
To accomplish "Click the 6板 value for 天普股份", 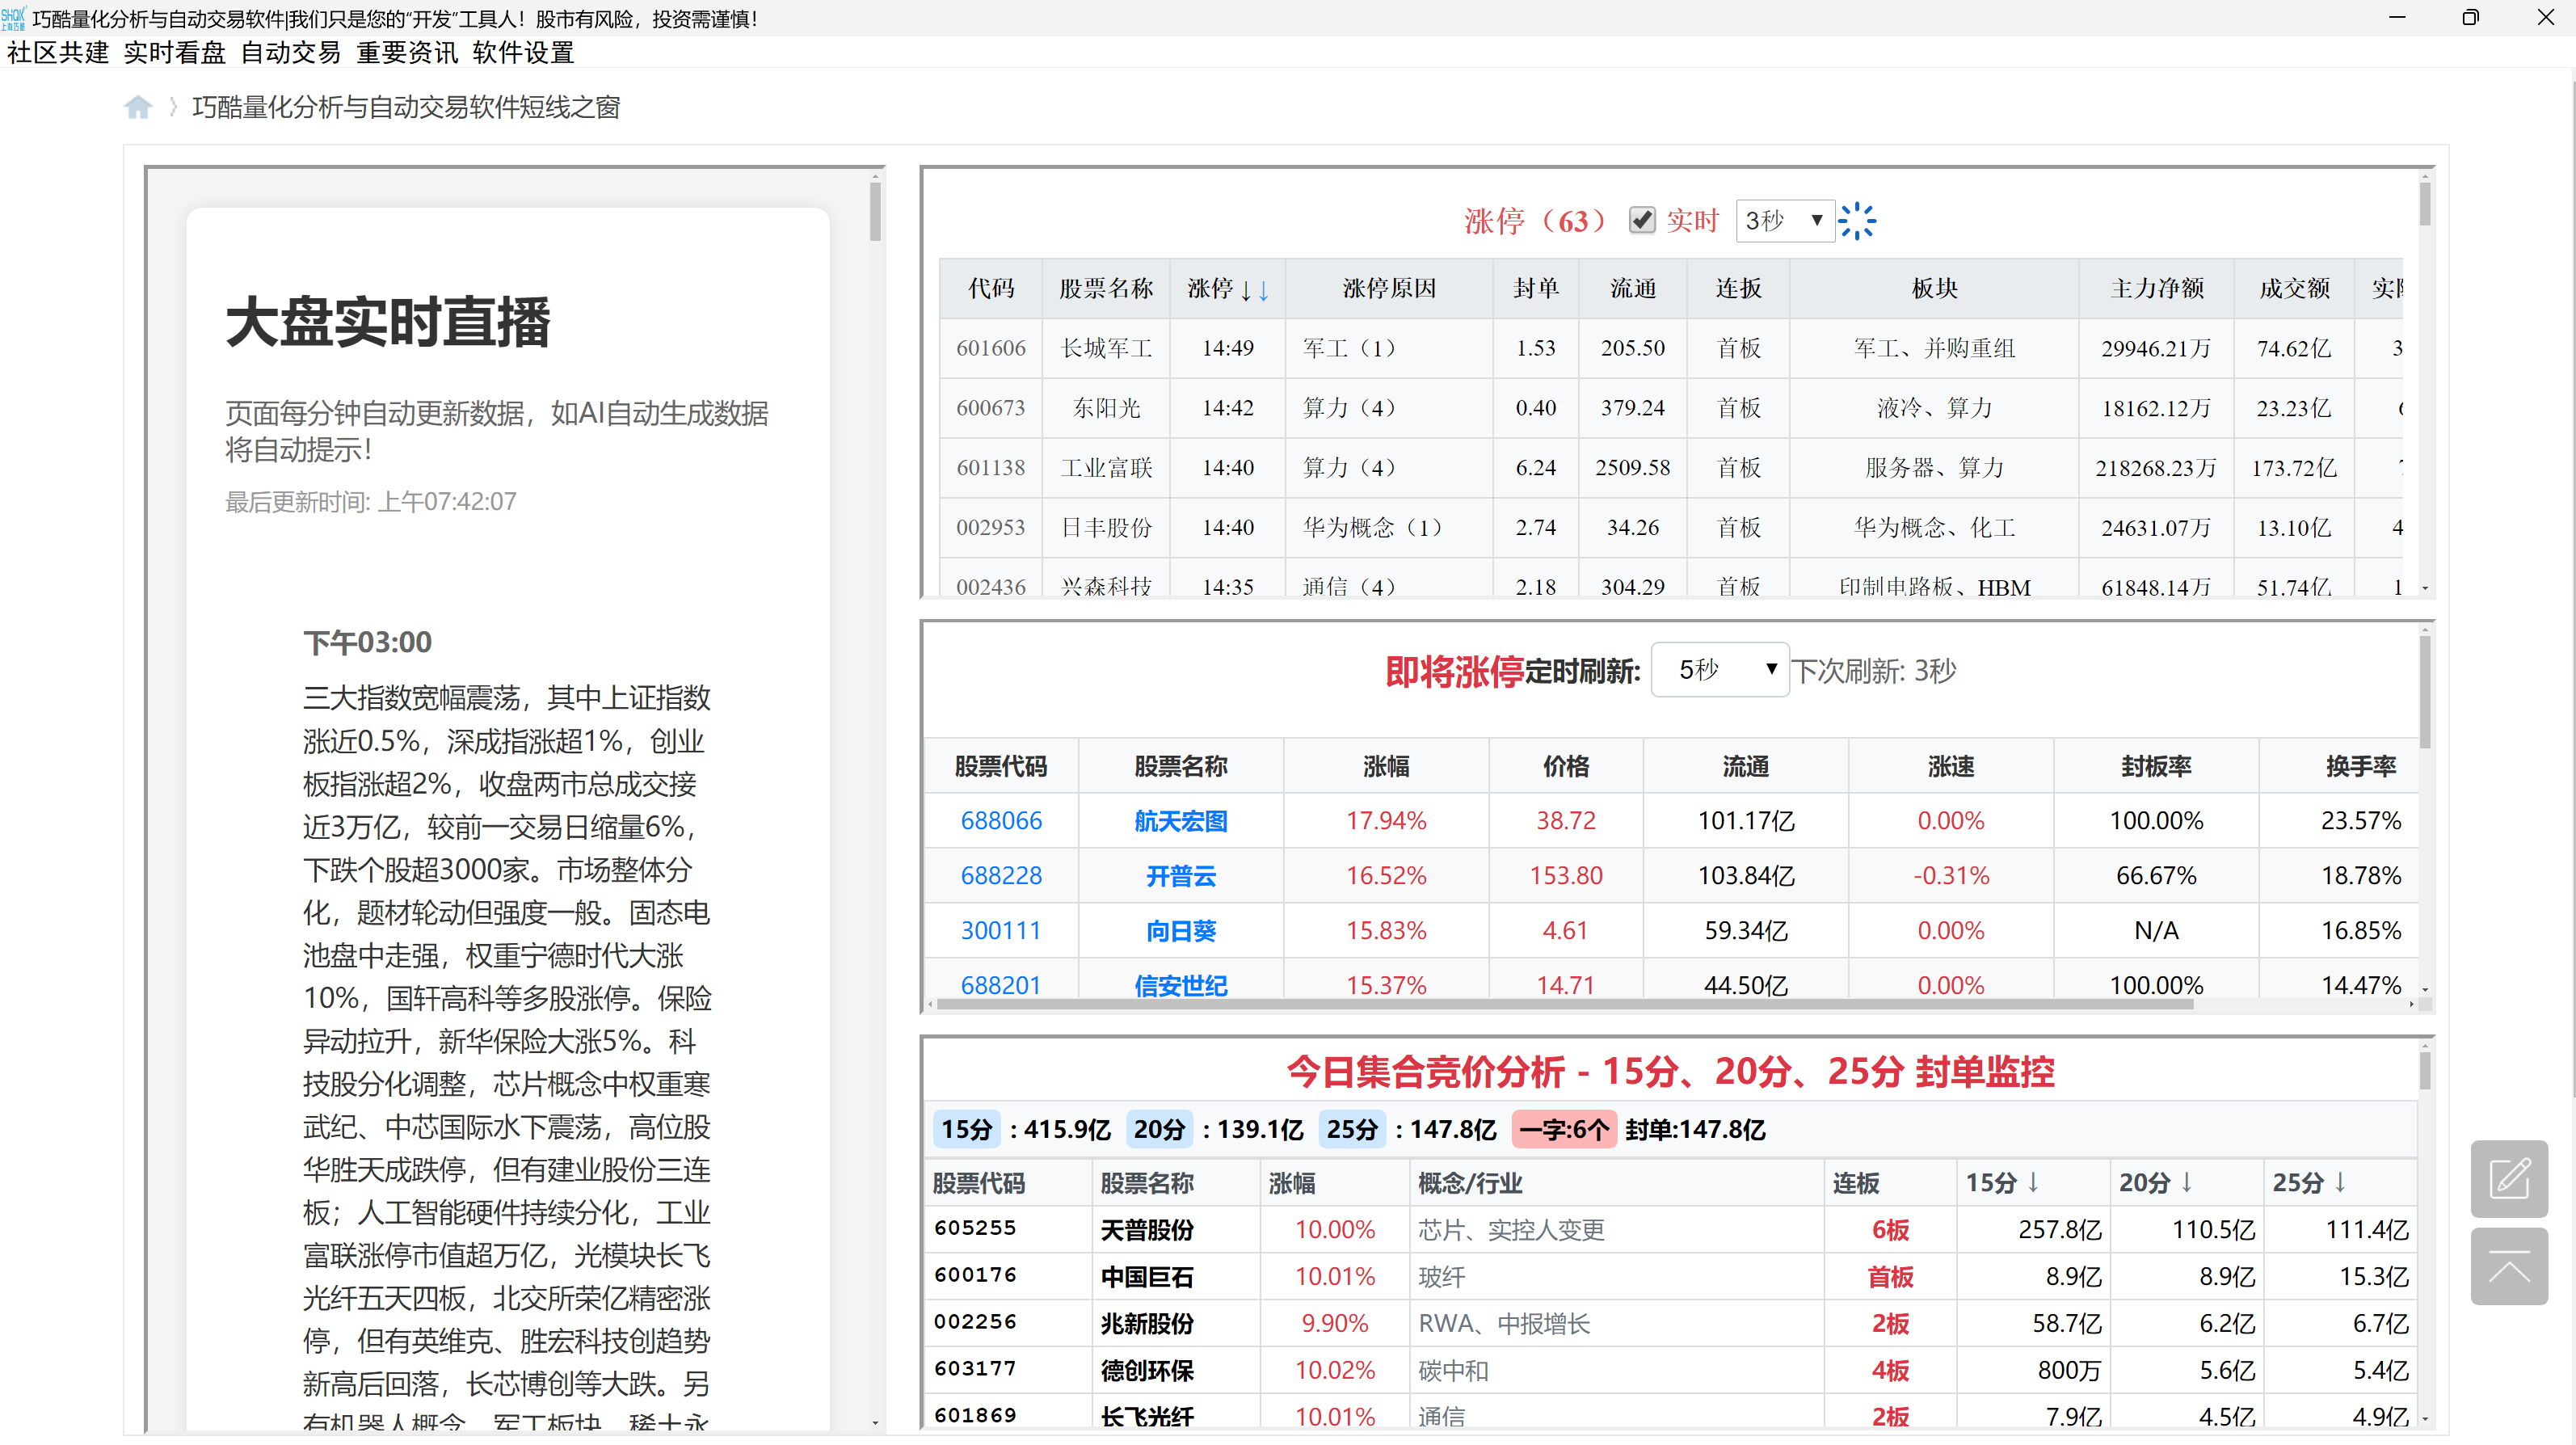I will coord(1890,1230).
